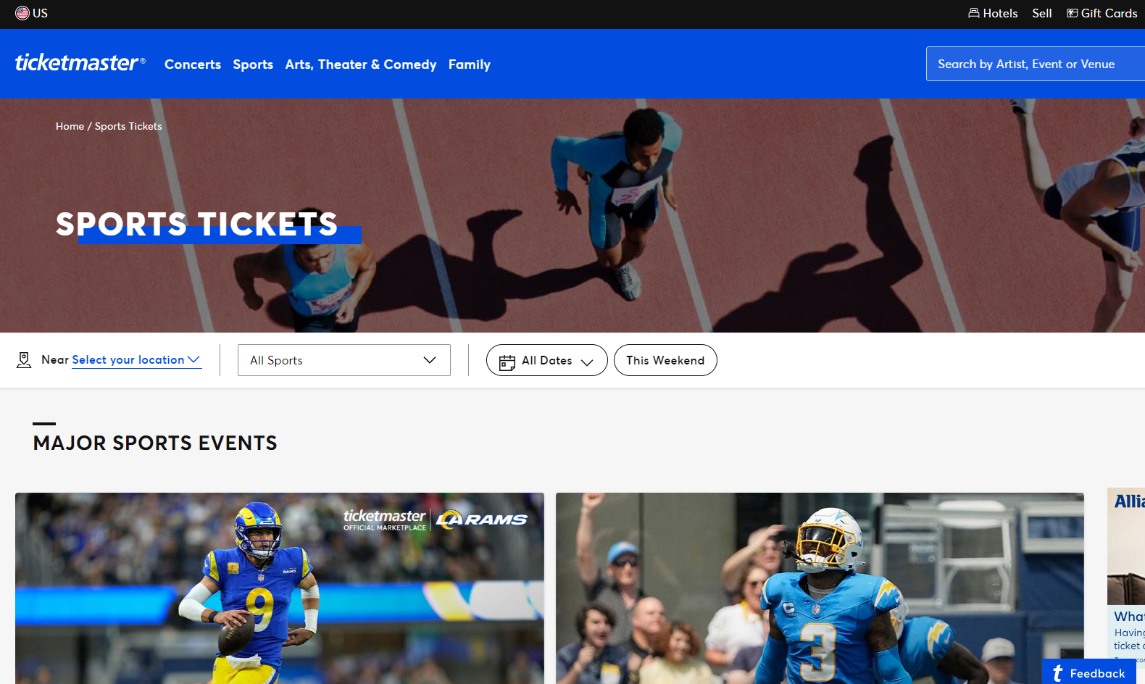This screenshot has width=1145, height=684.
Task: Click the Feedback t icon
Action: point(1058,673)
